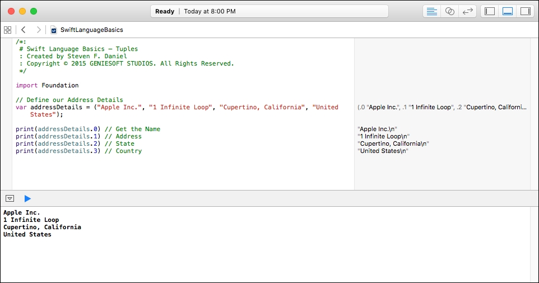Toggle the Debug area panel
Viewport: 539px width, 283px height.
tap(508, 11)
